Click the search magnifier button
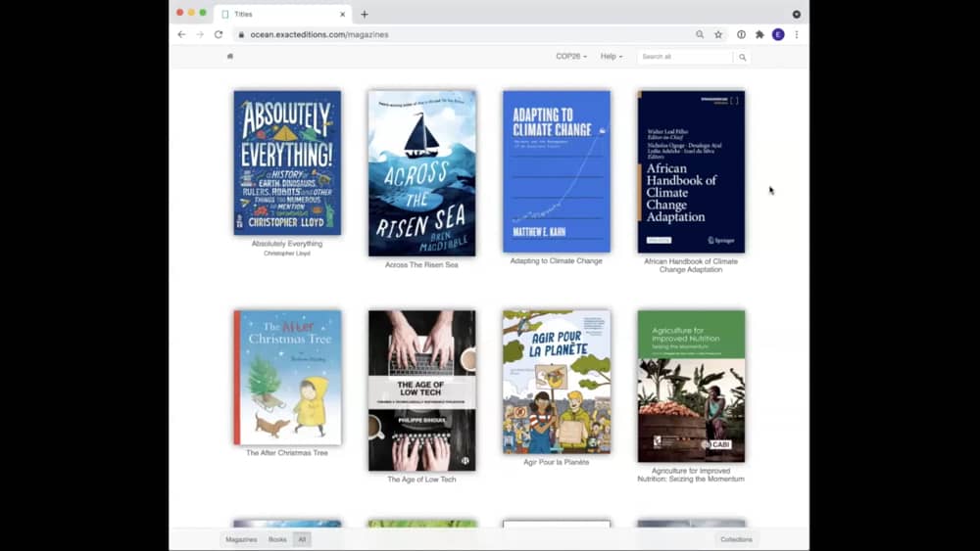980x551 pixels. coord(742,57)
